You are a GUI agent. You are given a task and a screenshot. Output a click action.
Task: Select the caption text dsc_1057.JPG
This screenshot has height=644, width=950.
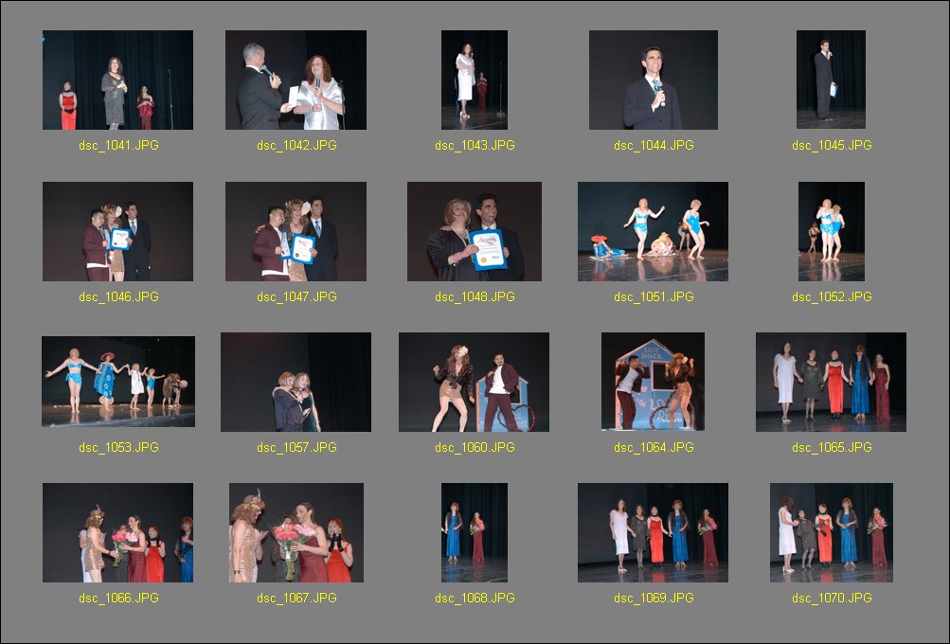click(296, 447)
